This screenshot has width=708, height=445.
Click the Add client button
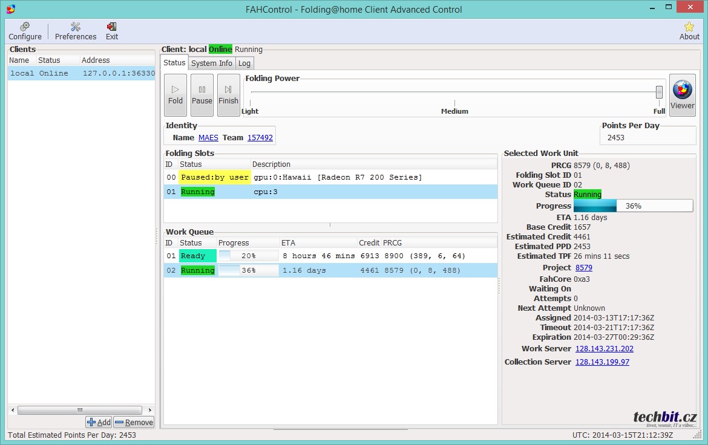coord(99,423)
